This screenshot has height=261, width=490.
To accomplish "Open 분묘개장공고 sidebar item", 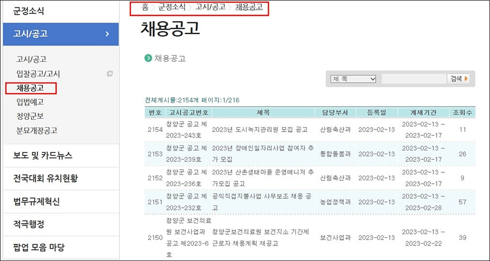I will tap(37, 130).
